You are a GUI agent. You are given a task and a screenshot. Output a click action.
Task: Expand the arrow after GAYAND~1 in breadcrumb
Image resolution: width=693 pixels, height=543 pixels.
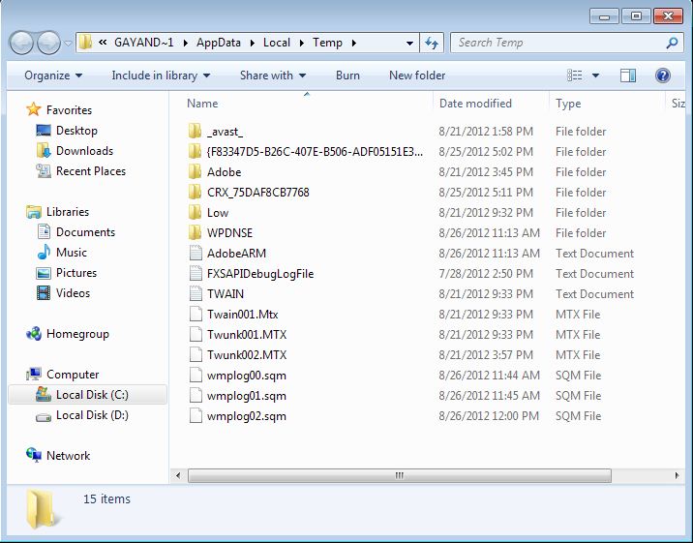pyautogui.click(x=185, y=43)
